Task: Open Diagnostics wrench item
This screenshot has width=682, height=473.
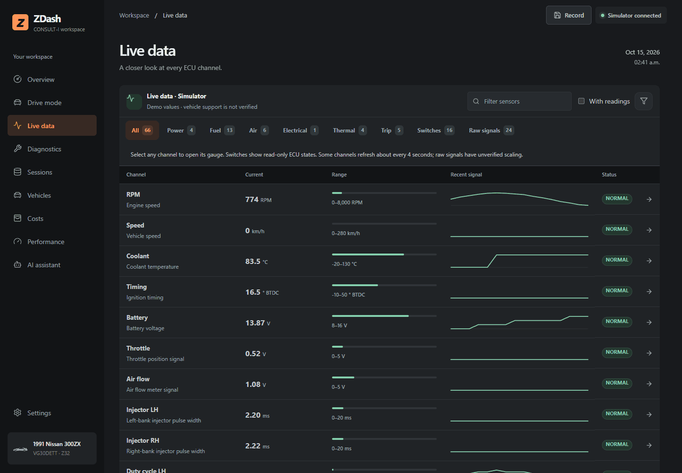Action: point(52,149)
